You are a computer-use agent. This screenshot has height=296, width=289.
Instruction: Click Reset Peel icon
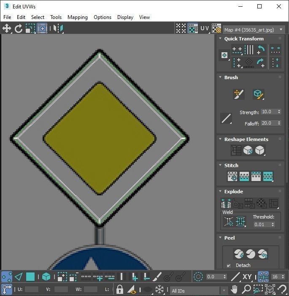[x=262, y=254]
